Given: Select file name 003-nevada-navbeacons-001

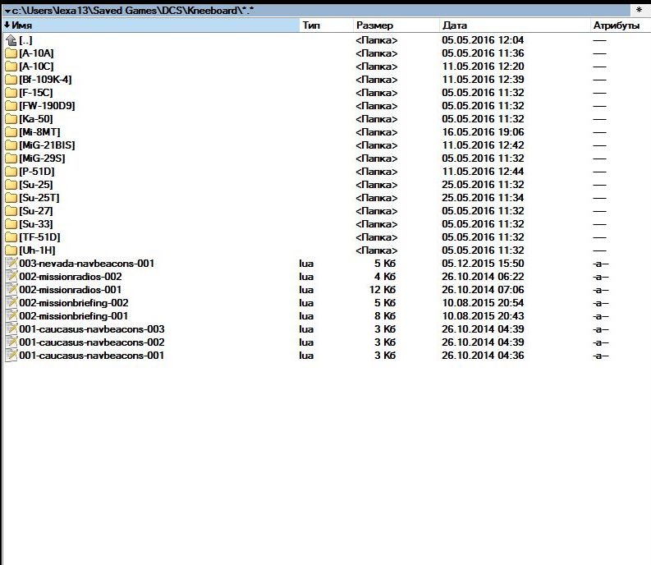Looking at the screenshot, I should pos(87,264).
